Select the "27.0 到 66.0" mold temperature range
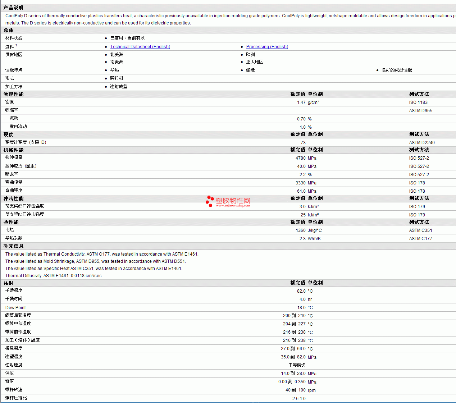 point(293,349)
